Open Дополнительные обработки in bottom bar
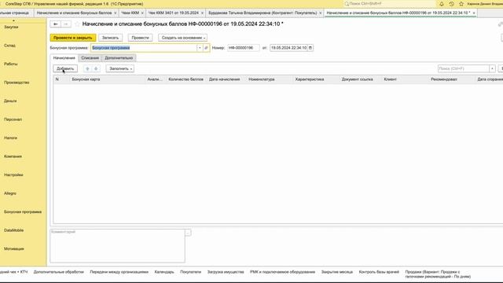Image resolution: width=503 pixels, height=283 pixels. (58, 272)
